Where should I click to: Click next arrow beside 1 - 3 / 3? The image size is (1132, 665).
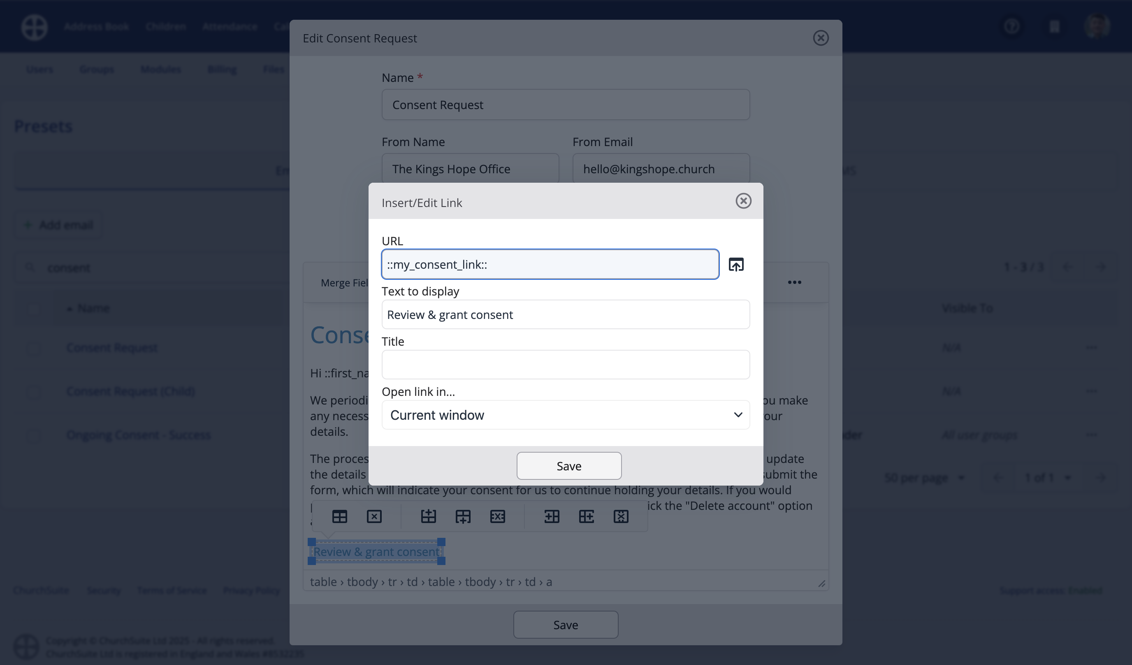1101,267
